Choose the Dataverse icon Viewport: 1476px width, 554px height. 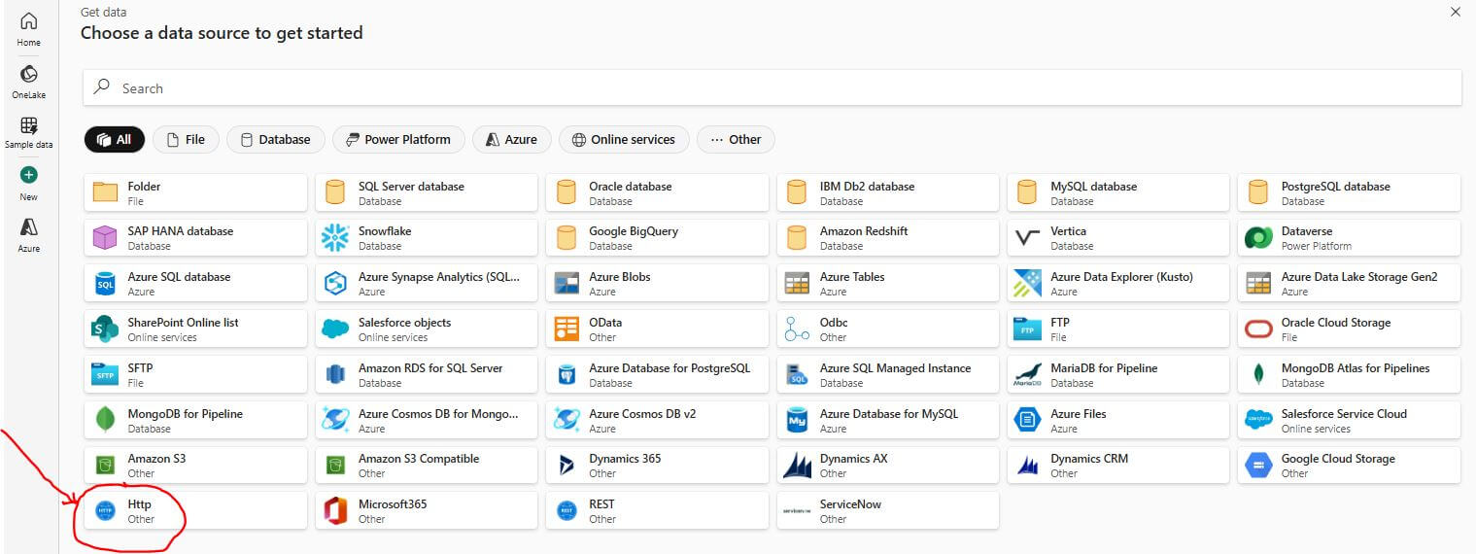click(1258, 238)
